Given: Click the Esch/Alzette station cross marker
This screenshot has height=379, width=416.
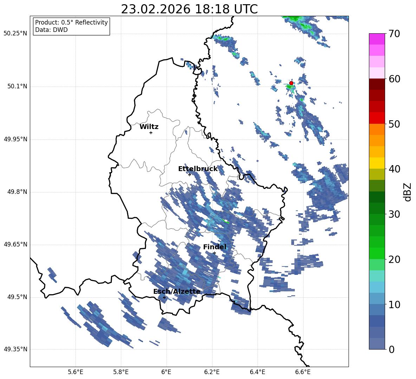Looking at the screenshot, I should coord(164,297).
